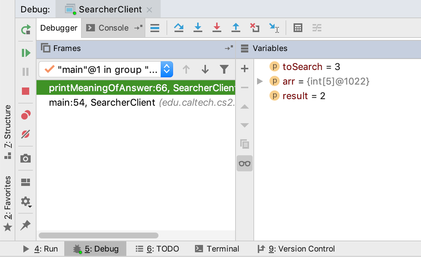Rerun the SearcherClient debug session
421x257 pixels.
[26, 30]
